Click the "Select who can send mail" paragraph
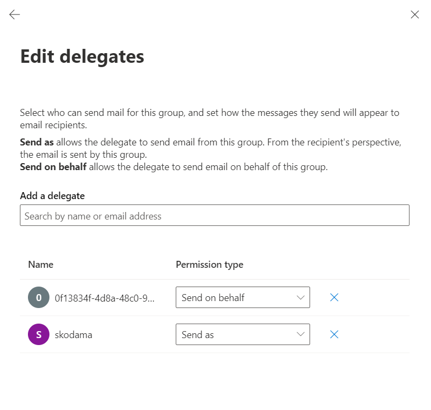 [210, 119]
